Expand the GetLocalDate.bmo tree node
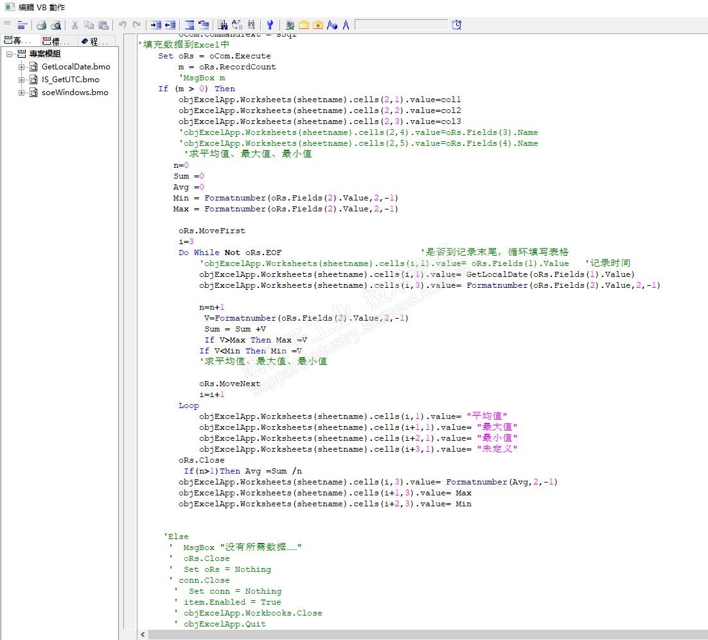This screenshot has width=708, height=640. [21, 67]
